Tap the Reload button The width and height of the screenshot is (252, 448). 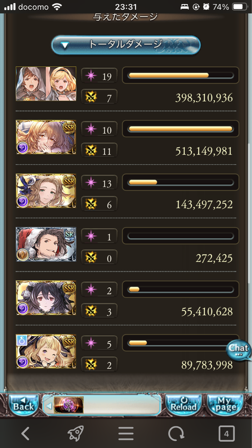click(183, 405)
